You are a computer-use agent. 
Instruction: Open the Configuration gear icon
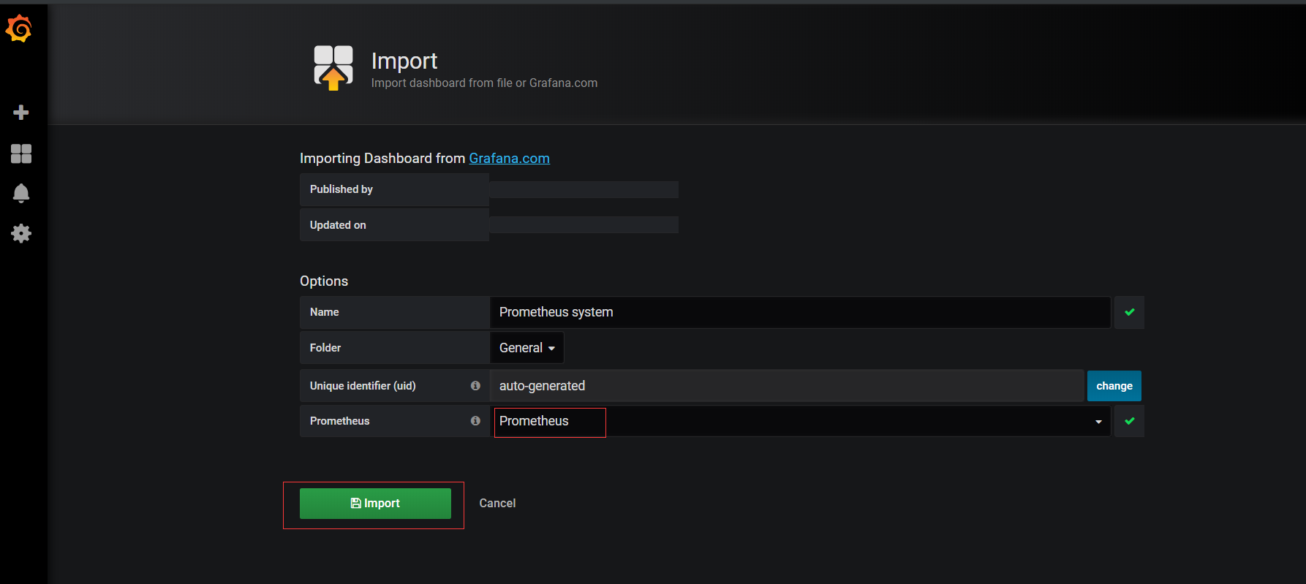(21, 234)
